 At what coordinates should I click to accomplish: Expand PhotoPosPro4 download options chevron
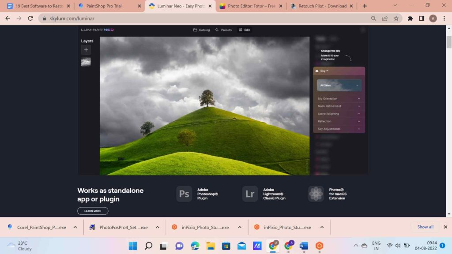click(x=158, y=227)
